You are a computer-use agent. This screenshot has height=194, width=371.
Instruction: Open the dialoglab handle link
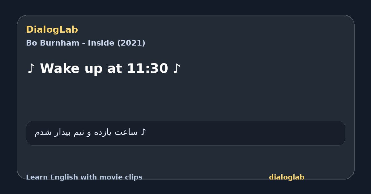click(287, 177)
